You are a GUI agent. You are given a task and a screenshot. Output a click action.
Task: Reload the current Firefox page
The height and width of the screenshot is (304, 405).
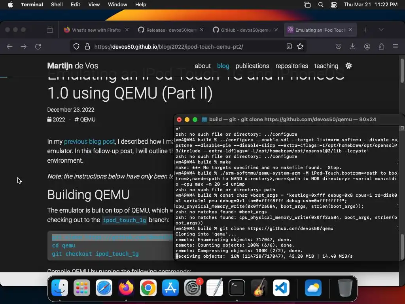[x=38, y=47]
